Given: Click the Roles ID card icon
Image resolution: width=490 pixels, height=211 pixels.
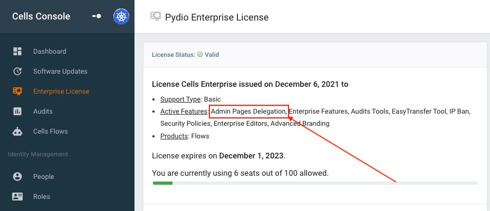Looking at the screenshot, I should pos(17,197).
